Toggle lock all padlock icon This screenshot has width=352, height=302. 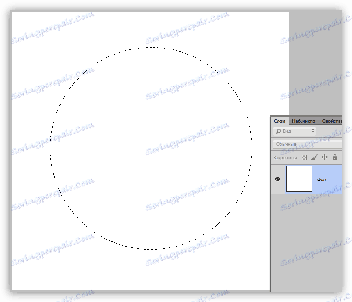point(335,157)
